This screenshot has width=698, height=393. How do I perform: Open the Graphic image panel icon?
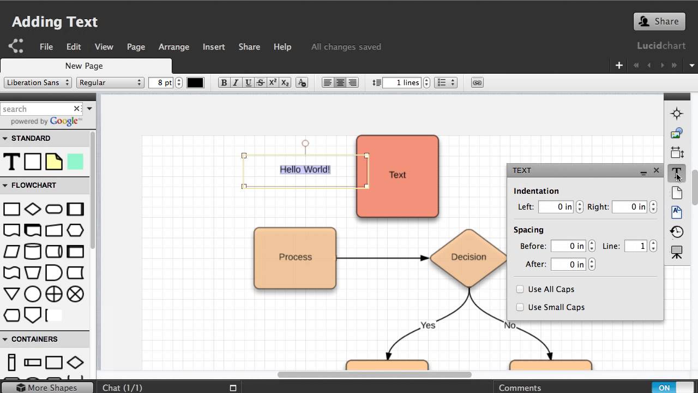click(x=677, y=133)
